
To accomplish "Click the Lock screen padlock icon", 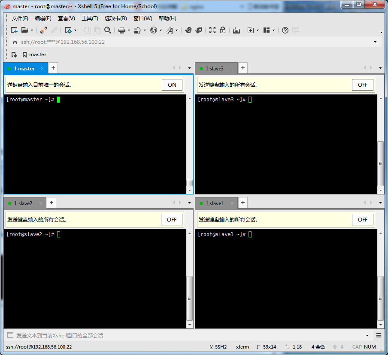I will pos(223,30).
